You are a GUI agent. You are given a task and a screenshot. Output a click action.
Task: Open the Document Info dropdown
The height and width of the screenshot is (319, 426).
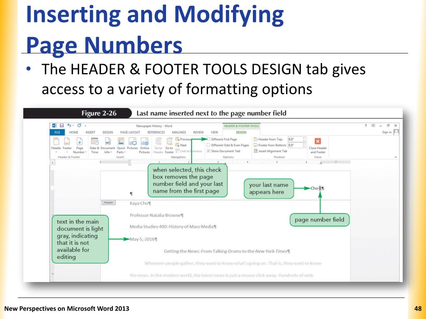(x=108, y=146)
